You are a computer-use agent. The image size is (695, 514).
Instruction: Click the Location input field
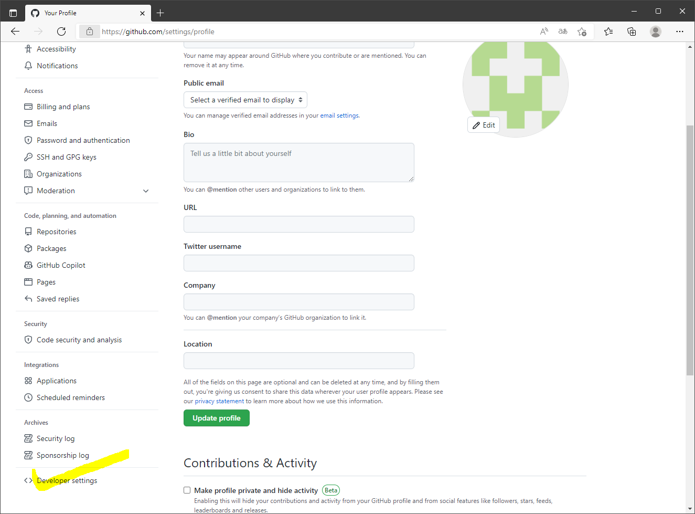(x=299, y=361)
